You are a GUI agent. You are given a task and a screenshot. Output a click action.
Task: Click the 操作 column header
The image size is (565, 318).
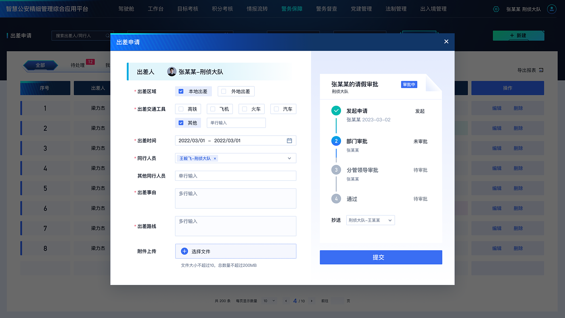click(x=508, y=88)
